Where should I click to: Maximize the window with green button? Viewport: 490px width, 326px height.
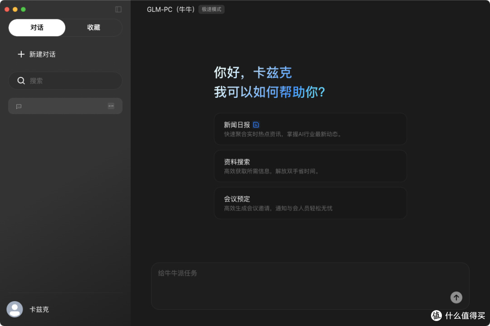tap(23, 10)
